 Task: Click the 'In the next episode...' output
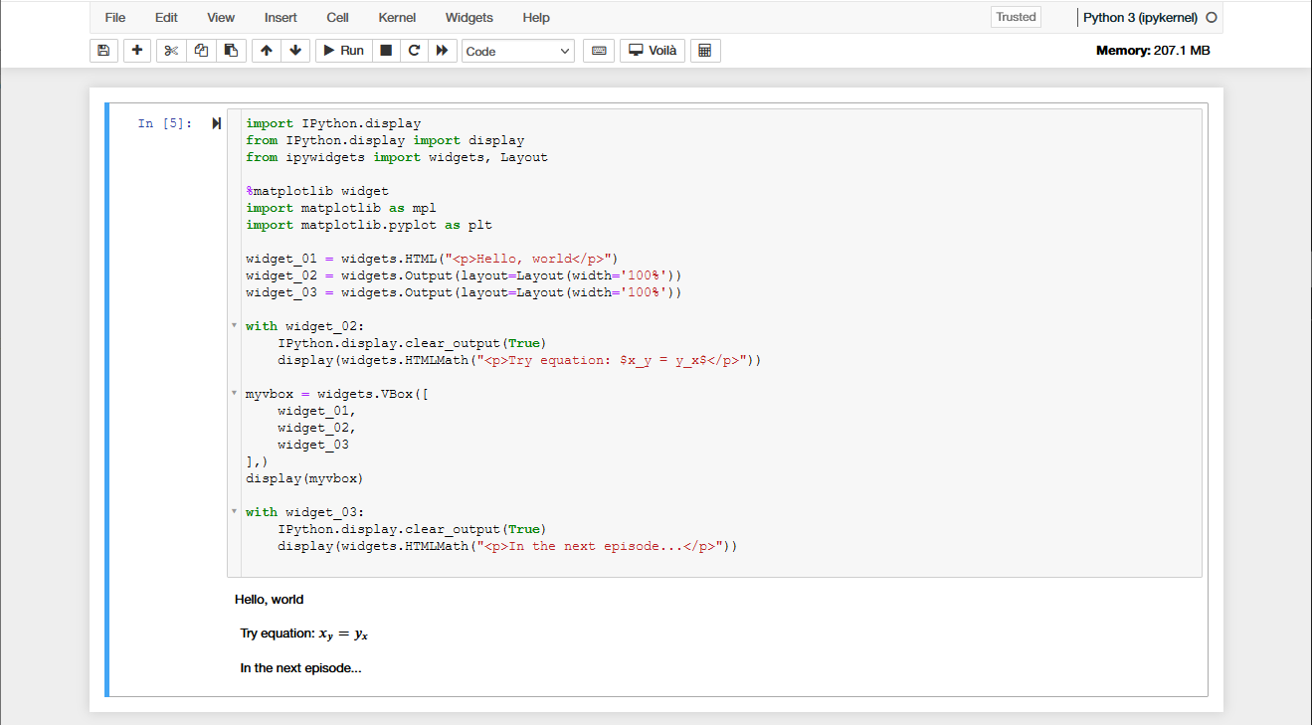(300, 668)
